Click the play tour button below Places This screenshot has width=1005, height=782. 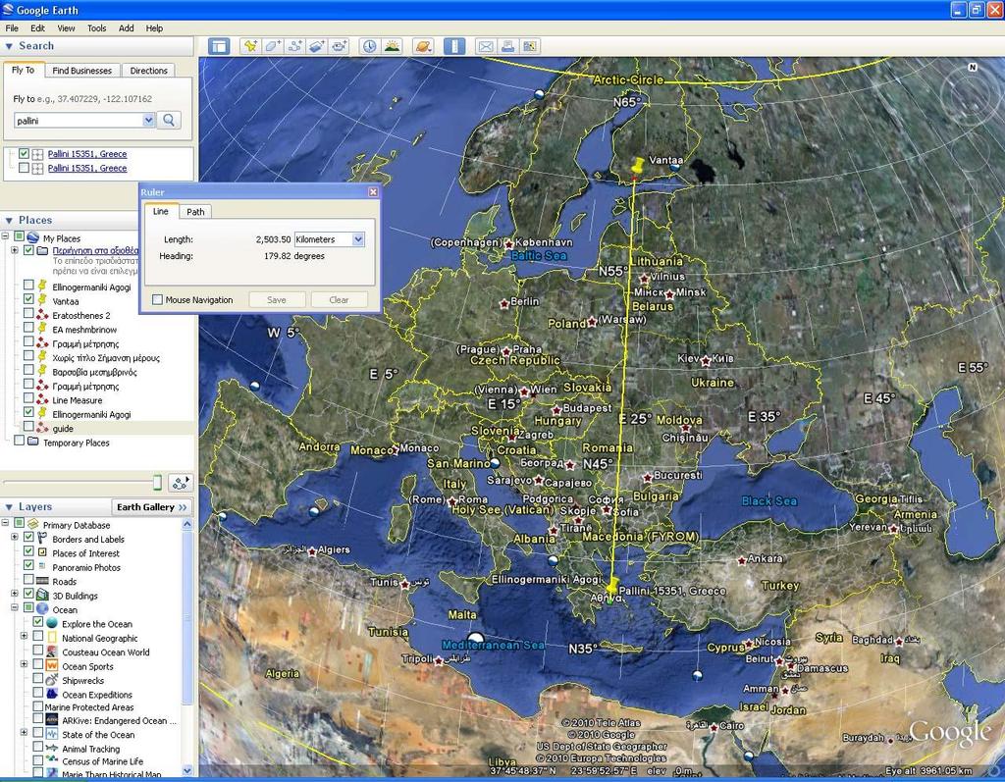pos(181,482)
